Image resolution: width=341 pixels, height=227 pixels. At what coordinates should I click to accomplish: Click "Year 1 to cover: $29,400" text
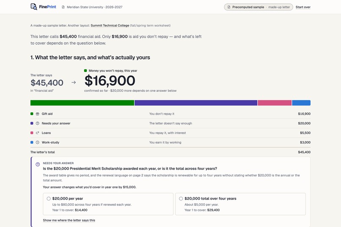202,210
